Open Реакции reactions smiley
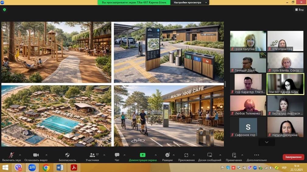The height and width of the screenshot is (172, 307). point(167,155)
